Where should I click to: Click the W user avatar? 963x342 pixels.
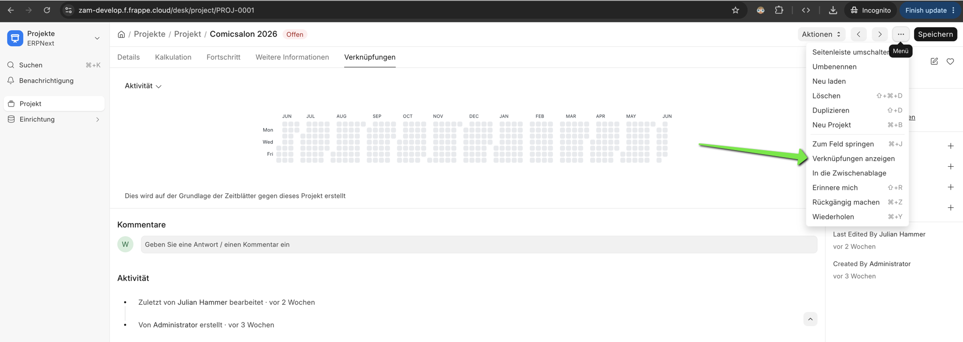click(x=125, y=245)
